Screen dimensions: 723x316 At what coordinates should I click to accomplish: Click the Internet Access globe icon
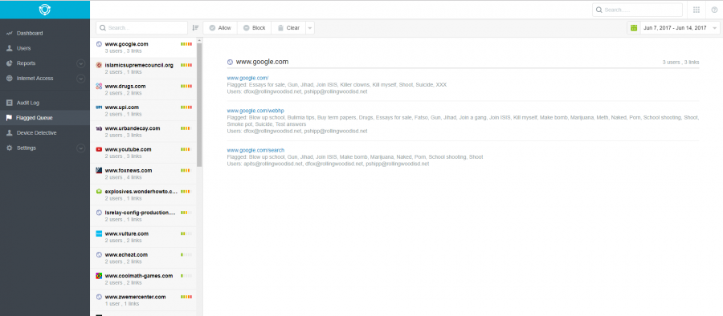pyautogui.click(x=9, y=79)
